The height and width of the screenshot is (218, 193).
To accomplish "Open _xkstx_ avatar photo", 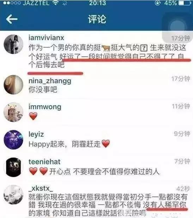I will point(13,195).
